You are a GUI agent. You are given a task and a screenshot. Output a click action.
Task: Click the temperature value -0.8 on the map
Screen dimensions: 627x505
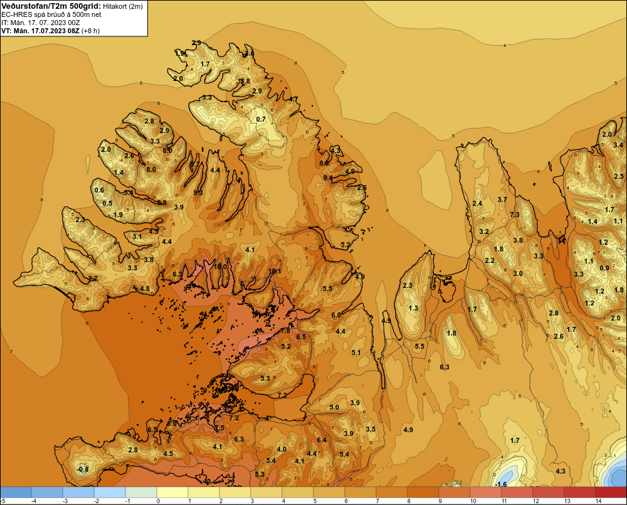83,469
